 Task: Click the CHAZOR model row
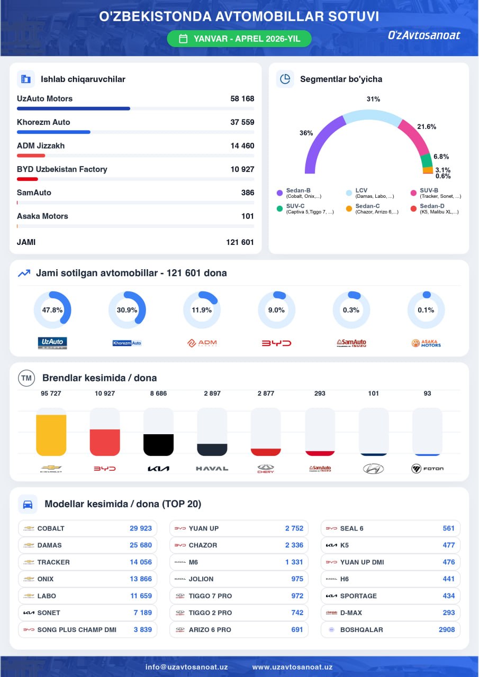pyautogui.click(x=239, y=545)
